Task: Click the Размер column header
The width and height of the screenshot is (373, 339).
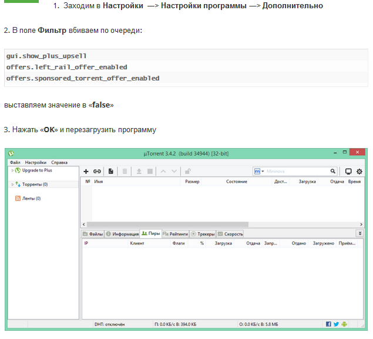Action: (192, 182)
